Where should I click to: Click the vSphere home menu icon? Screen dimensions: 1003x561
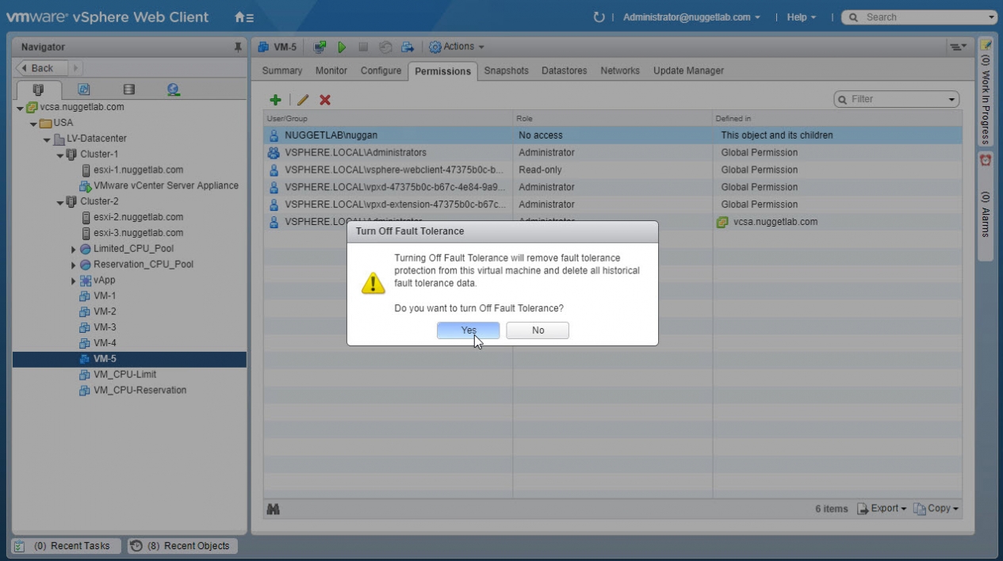tap(244, 17)
